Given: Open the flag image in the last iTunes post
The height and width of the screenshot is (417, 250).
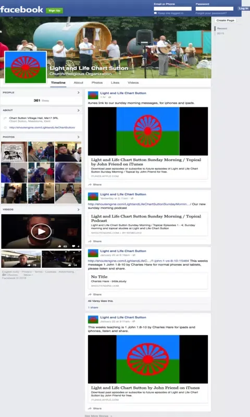Looking at the screenshot, I should (x=148, y=359).
